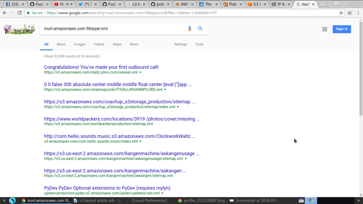Mute the YouTube tab via speaker icon
363x204 pixels.
[67, 4]
